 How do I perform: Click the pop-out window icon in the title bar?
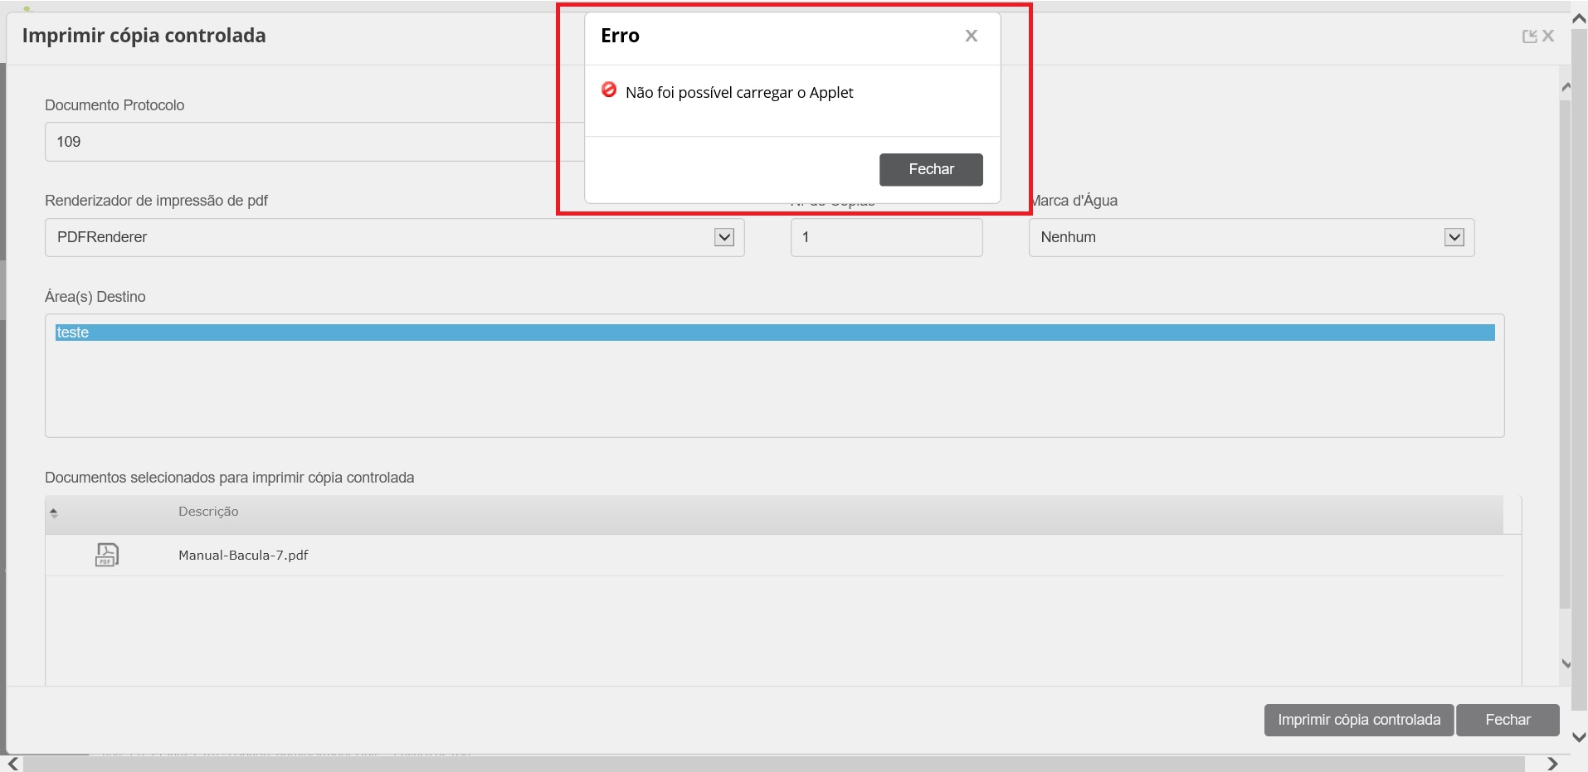tap(1529, 36)
